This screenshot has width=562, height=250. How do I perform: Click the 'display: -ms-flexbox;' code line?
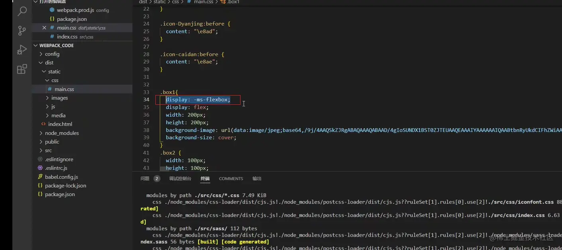click(198, 100)
